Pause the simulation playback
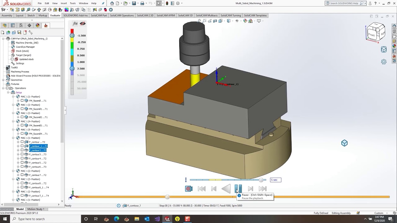 [x=238, y=188]
